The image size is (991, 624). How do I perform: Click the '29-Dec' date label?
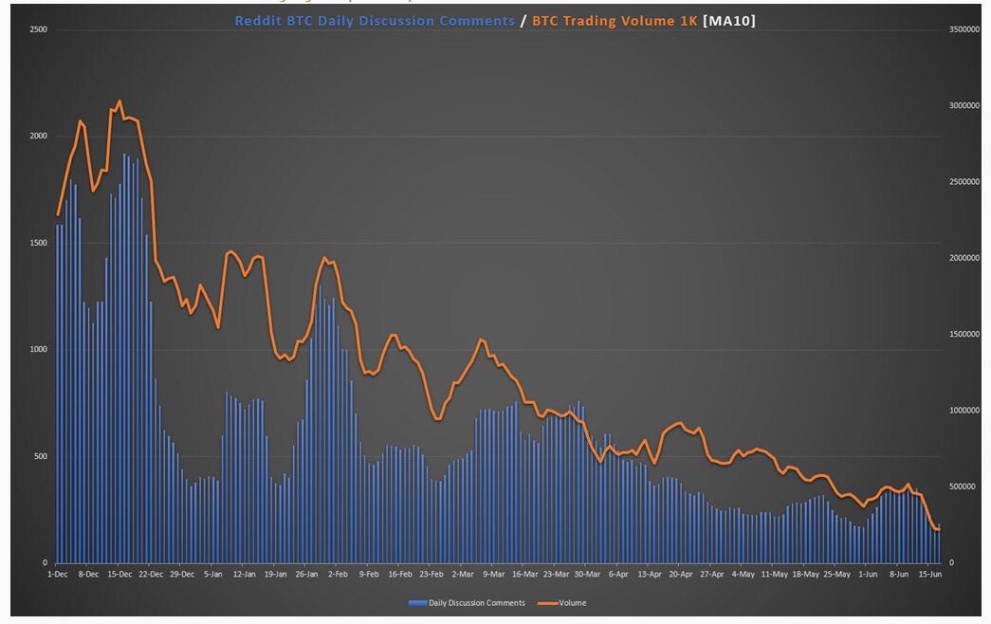pos(182,574)
